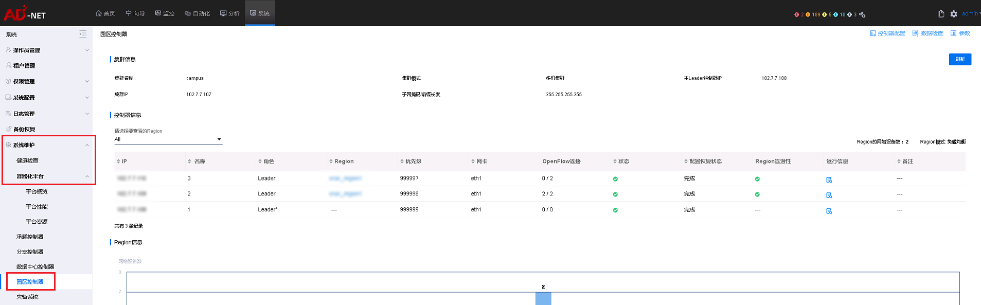
Task: Click the yellow minor alarm icon
Action: (824, 14)
